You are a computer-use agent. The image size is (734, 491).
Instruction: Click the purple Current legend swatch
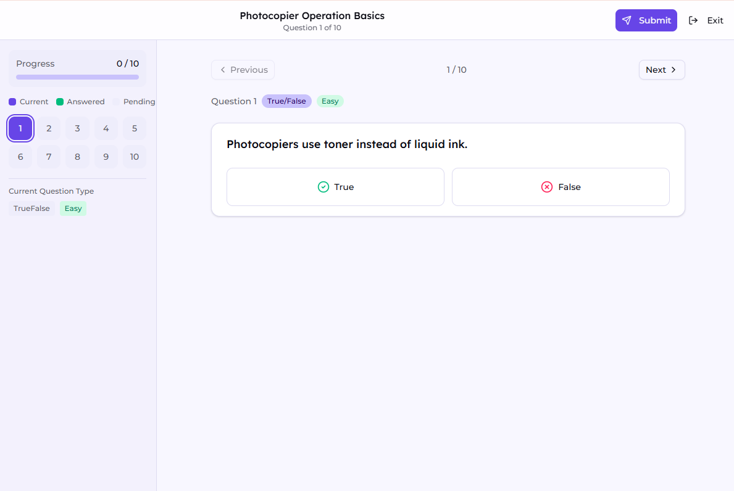(x=12, y=102)
